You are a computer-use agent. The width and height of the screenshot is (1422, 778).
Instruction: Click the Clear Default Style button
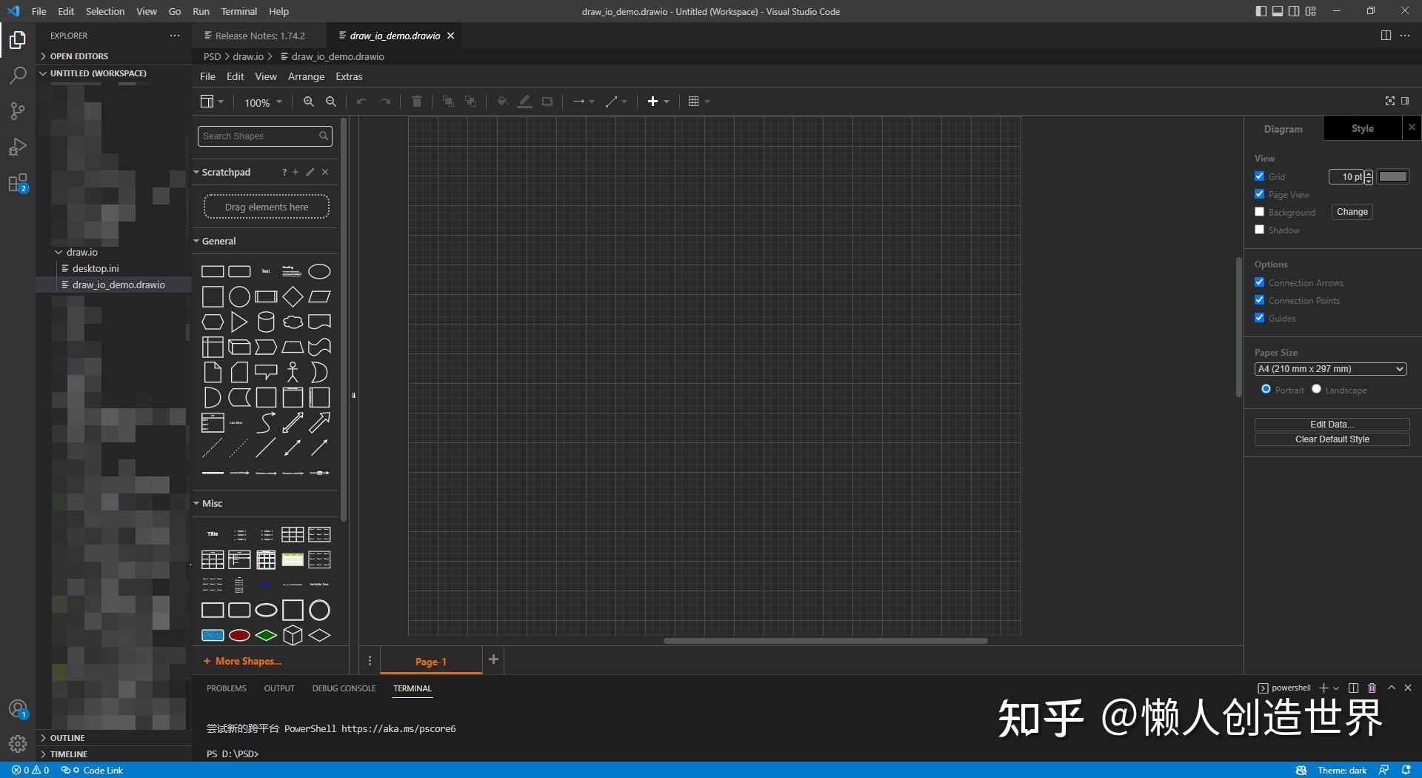point(1331,439)
